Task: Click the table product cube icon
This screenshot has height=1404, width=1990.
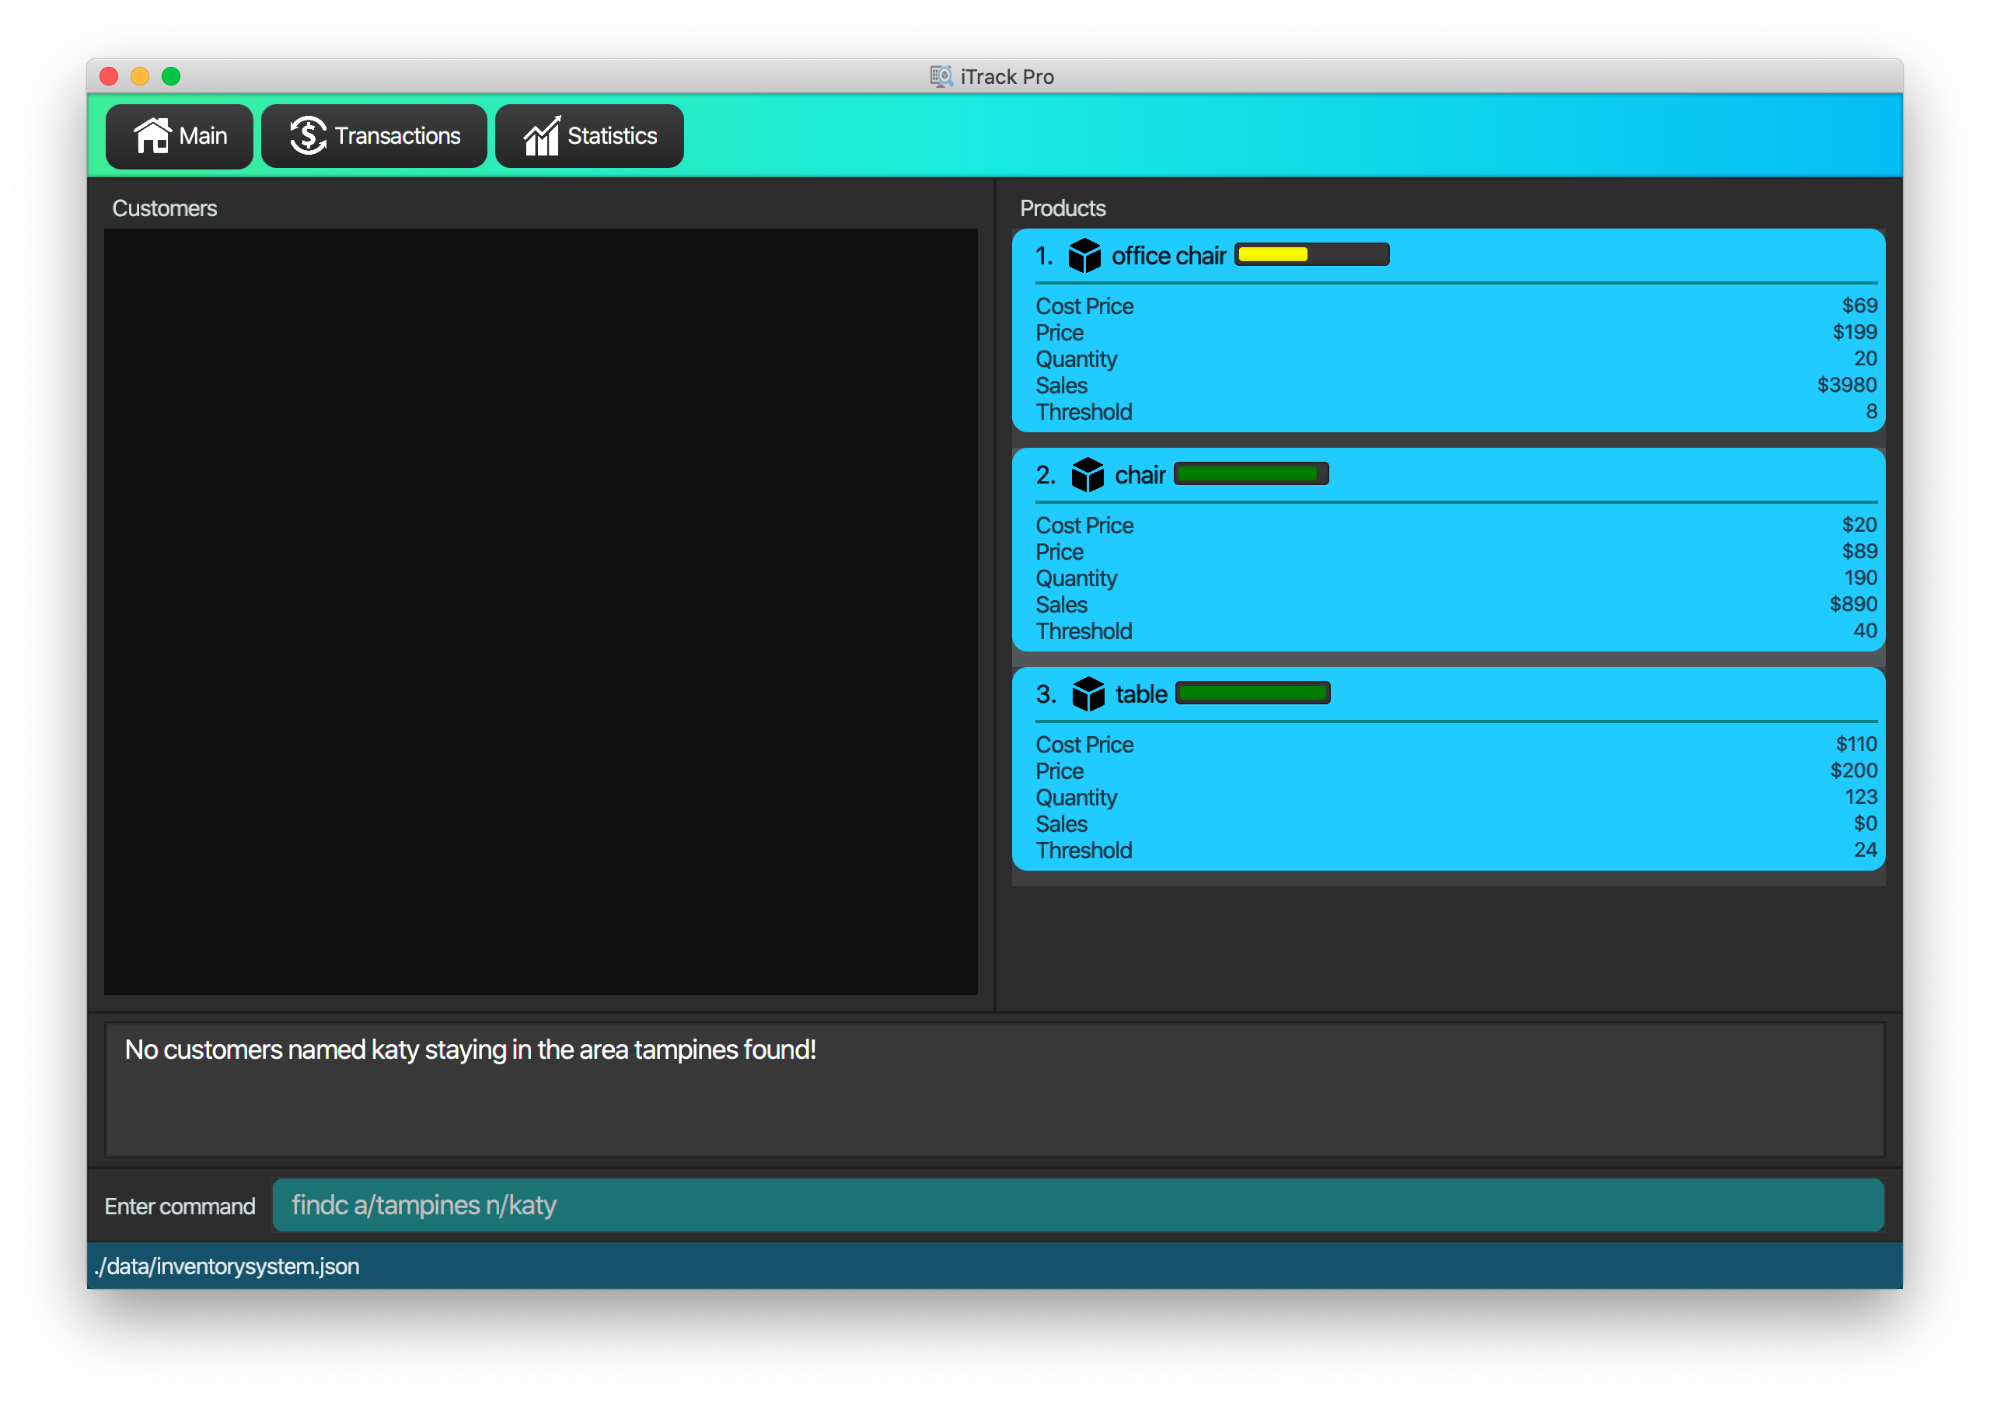Action: point(1086,694)
